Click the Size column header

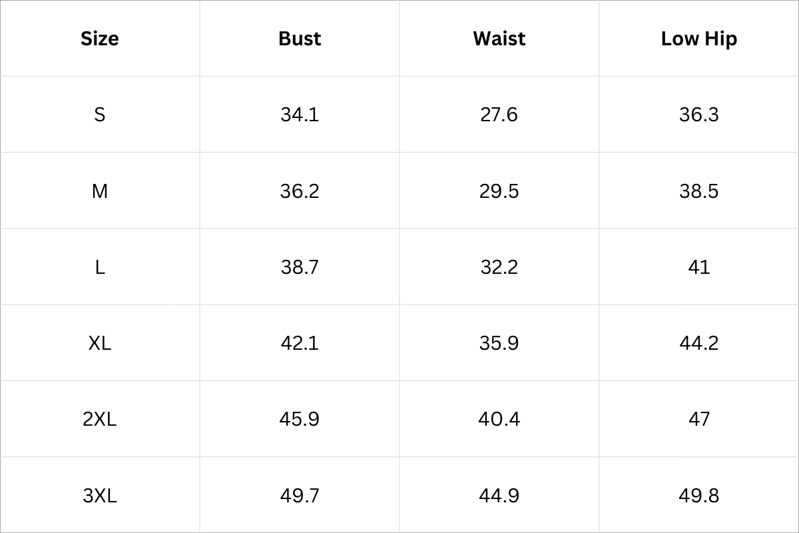point(100,39)
